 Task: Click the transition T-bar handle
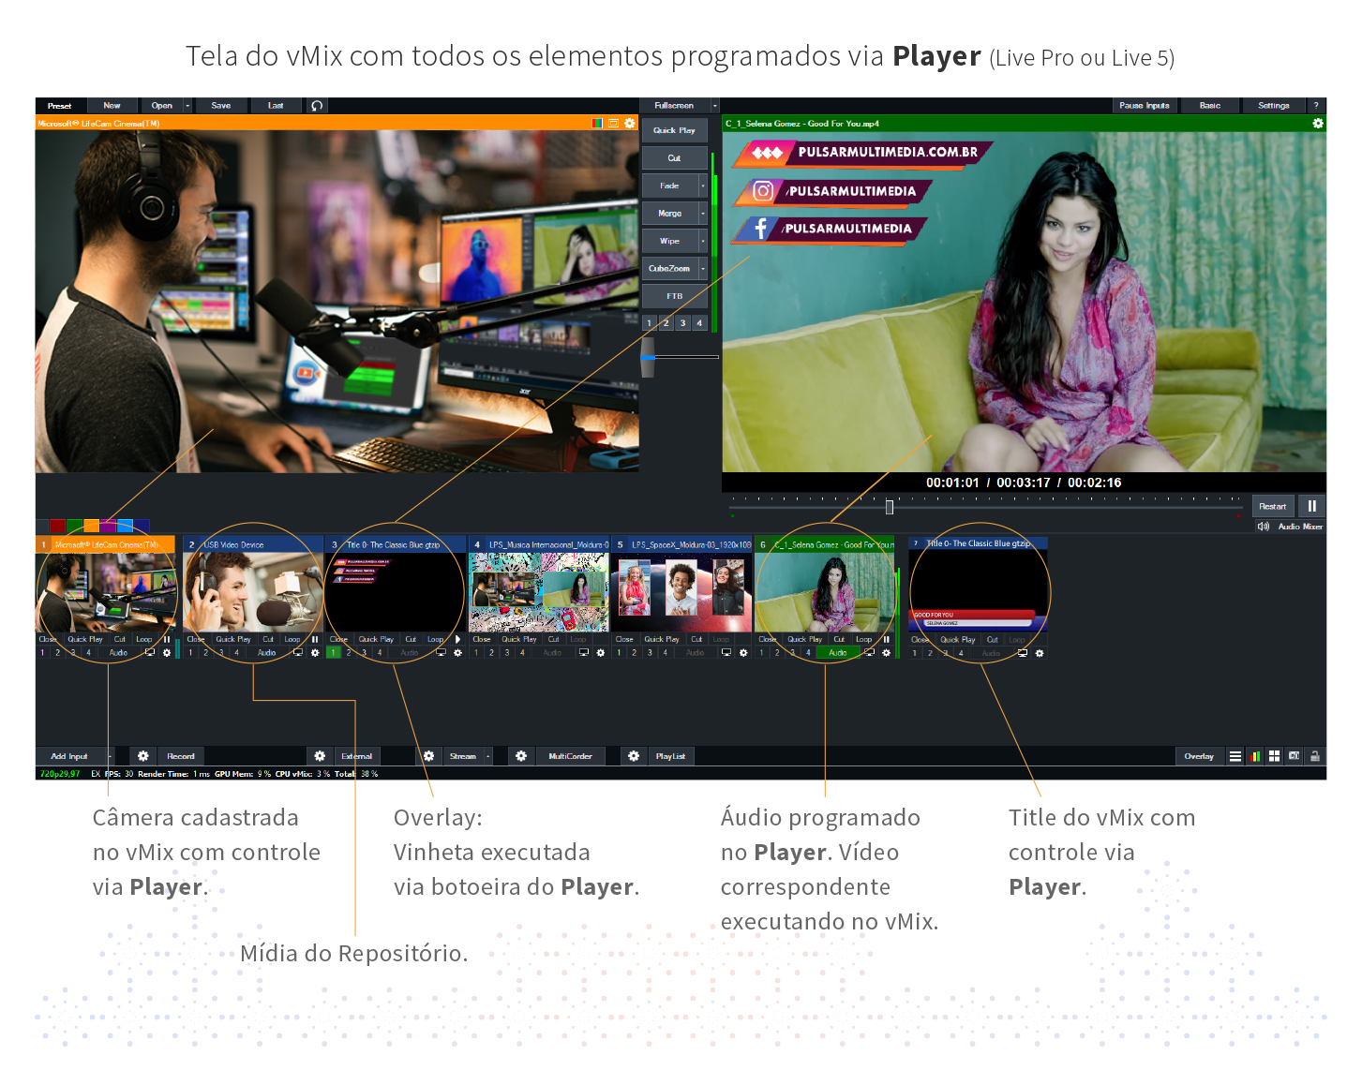pyautogui.click(x=648, y=357)
